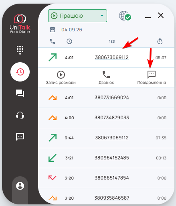Click the Повідомлення message button
Viewport: 176px width, 206px height.
(152, 78)
